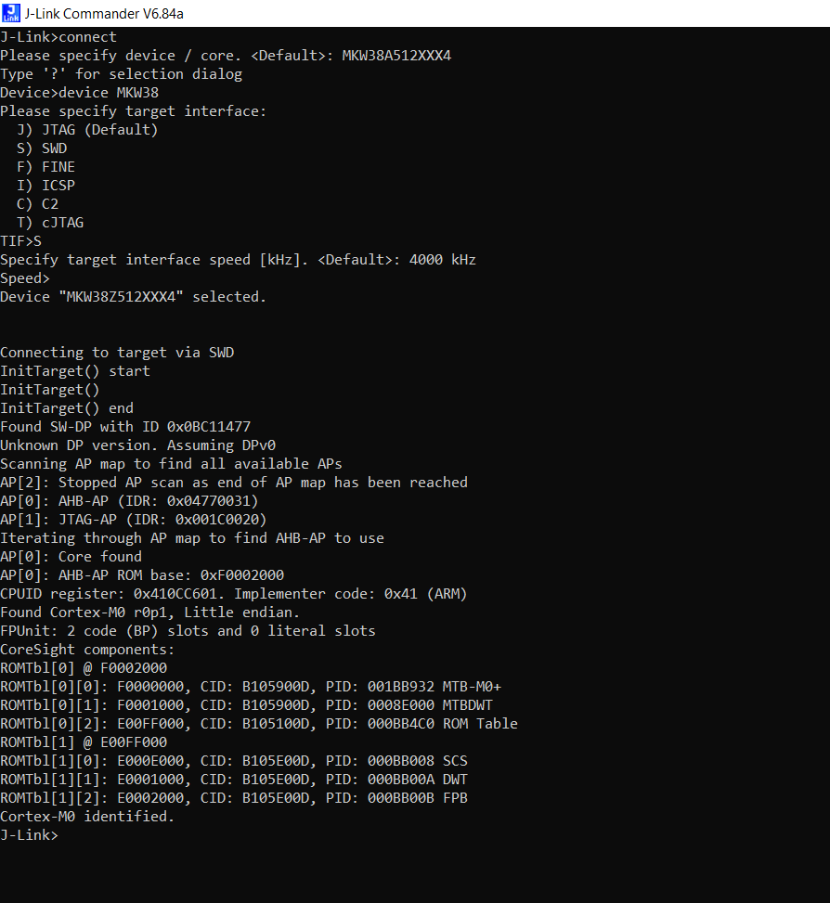Click the J-Link icon in the title bar
Image resolution: width=830 pixels, height=903 pixels.
(11, 13)
